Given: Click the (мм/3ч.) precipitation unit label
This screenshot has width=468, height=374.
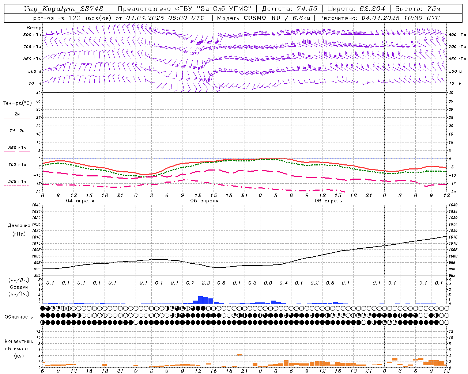Looking at the screenshot, I should [x=19, y=280].
